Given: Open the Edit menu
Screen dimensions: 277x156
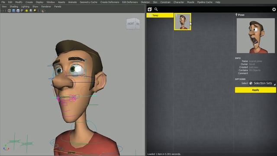Looking at the screenshot, I should pos(10,2).
